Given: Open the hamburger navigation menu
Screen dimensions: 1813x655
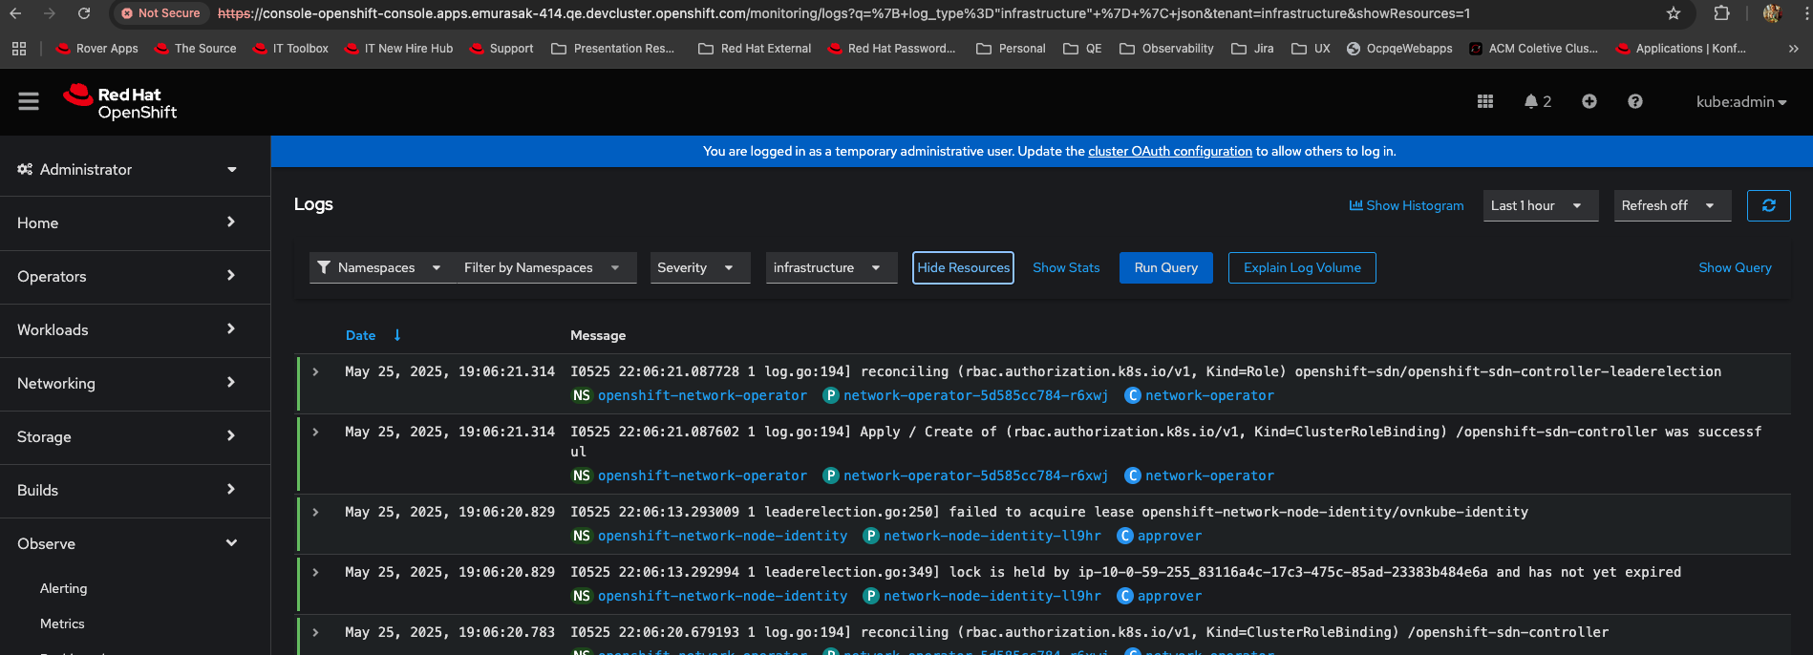Looking at the screenshot, I should [29, 101].
